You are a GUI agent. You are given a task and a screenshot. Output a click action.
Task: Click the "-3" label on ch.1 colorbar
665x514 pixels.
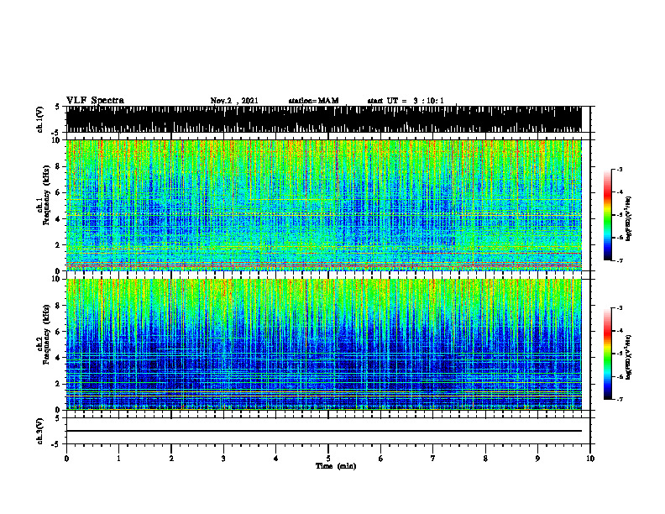pos(619,169)
